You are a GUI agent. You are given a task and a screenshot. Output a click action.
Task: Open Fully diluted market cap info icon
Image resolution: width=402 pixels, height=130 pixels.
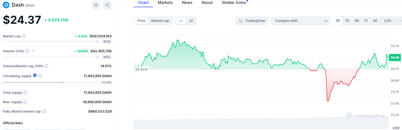coord(44,111)
